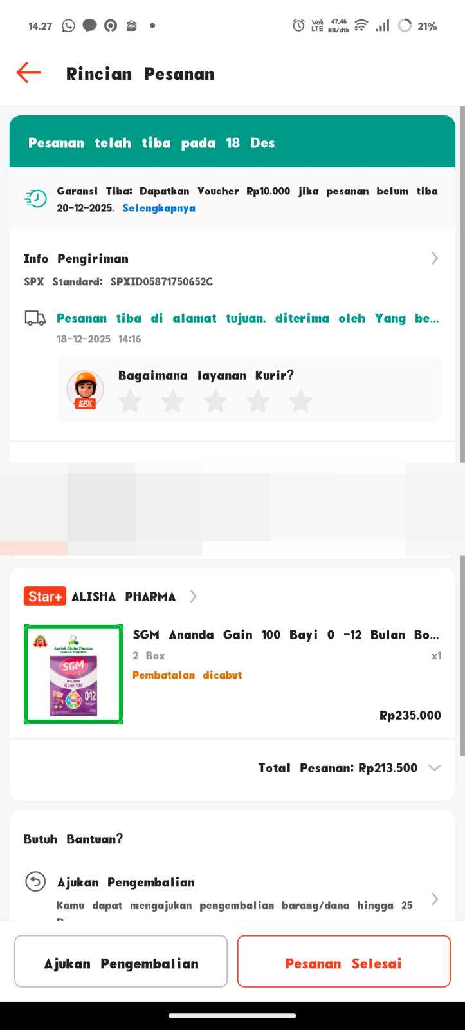This screenshot has width=465, height=1030.
Task: Tap the alarm clock status icon
Action: (x=298, y=26)
